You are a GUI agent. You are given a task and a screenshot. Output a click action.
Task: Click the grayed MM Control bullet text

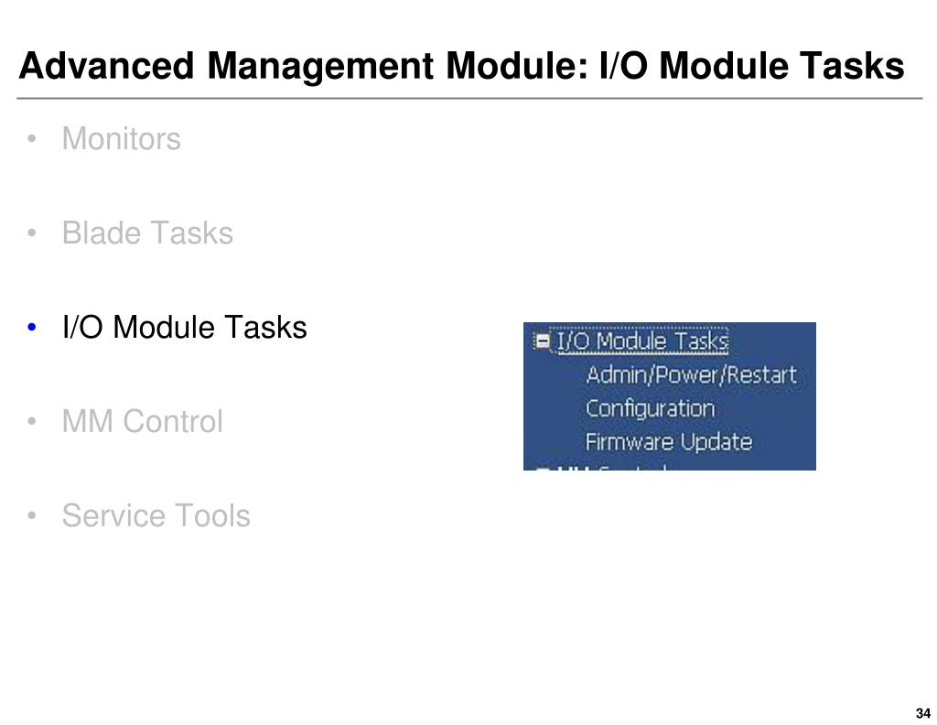(143, 421)
